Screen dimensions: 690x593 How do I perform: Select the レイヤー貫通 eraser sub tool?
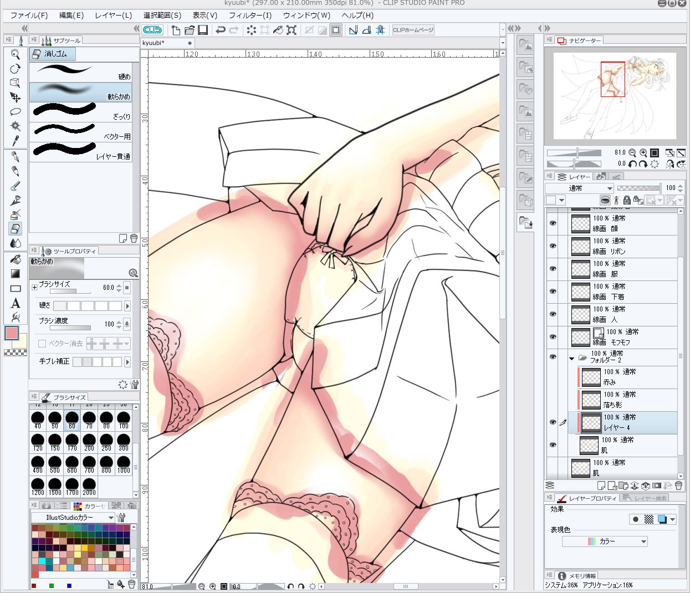click(x=81, y=152)
